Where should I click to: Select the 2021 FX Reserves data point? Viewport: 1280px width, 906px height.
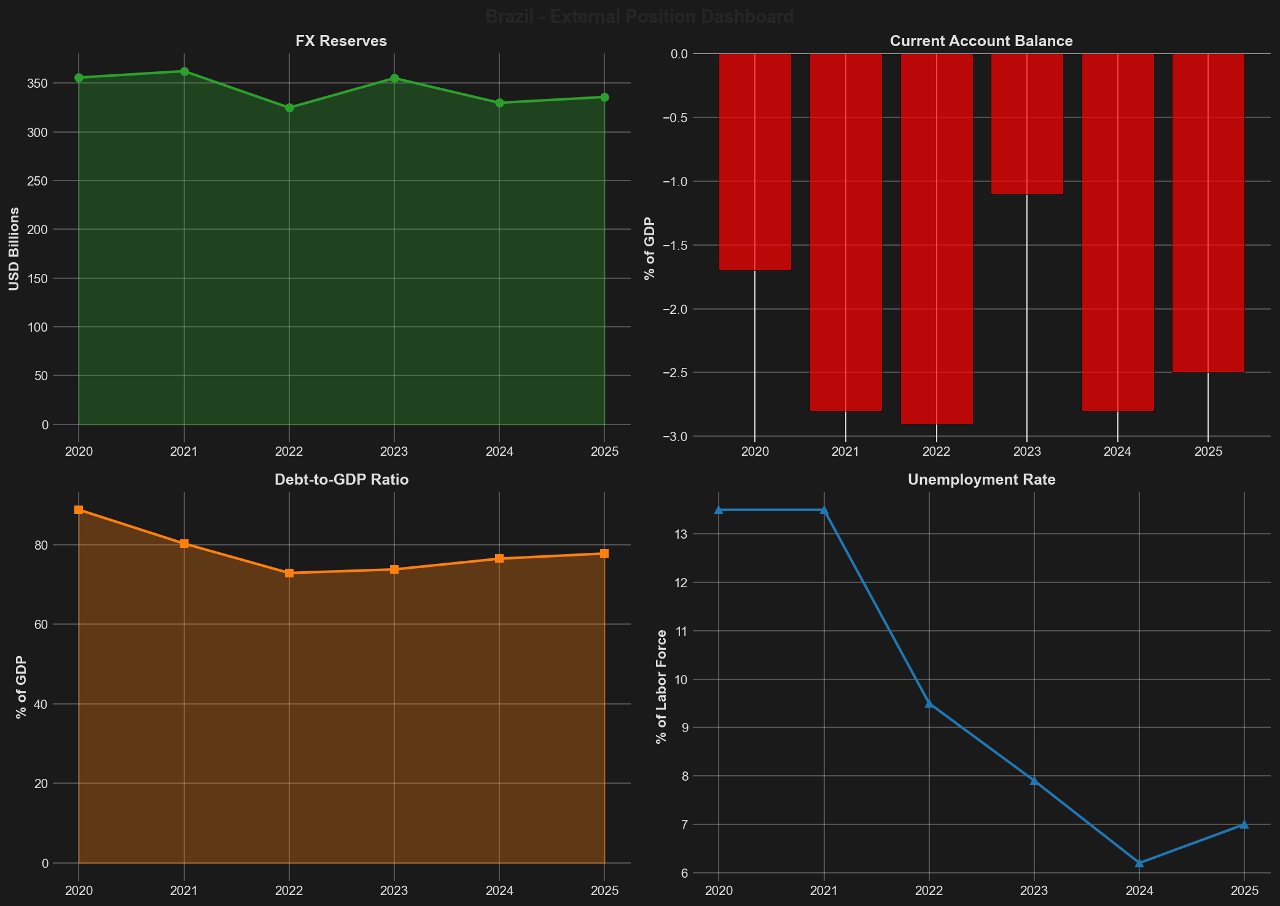point(184,71)
